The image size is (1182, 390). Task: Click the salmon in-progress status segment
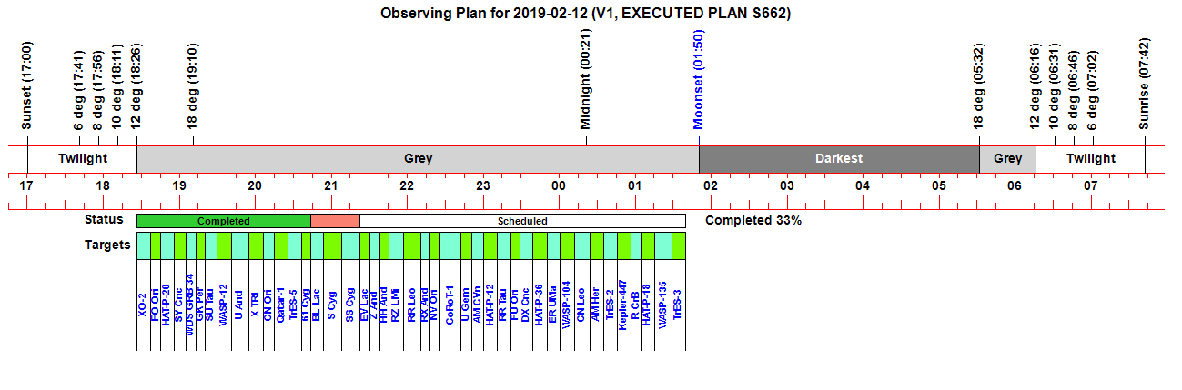click(x=335, y=221)
